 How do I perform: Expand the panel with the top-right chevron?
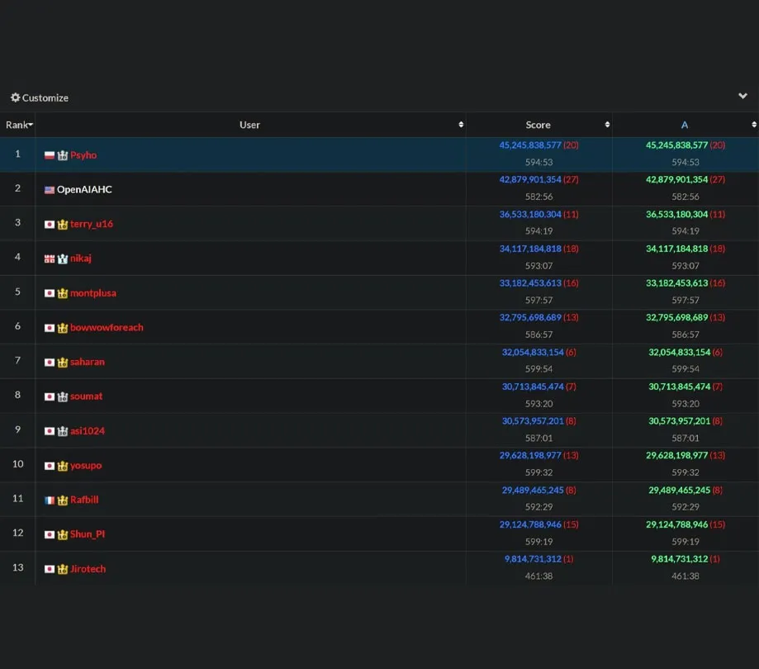click(742, 97)
